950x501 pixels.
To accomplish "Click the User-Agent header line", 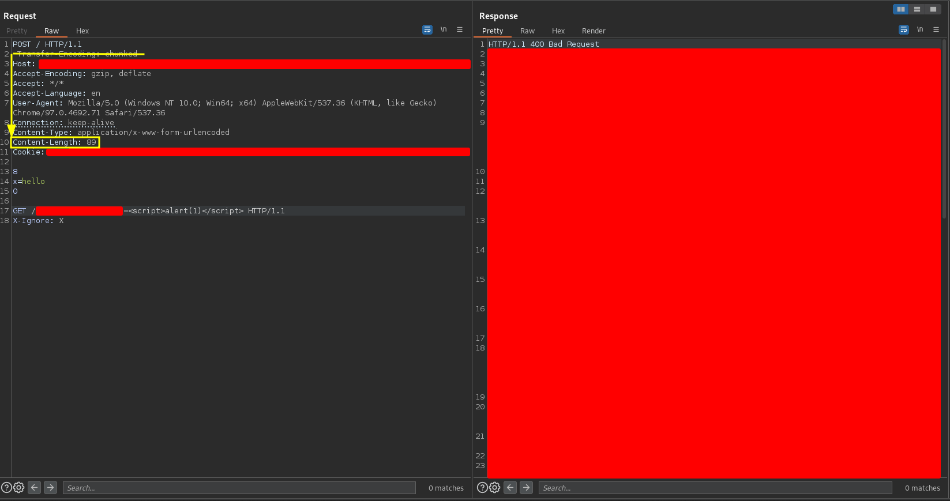I will point(225,108).
